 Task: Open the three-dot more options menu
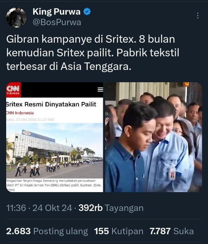[x=198, y=15]
